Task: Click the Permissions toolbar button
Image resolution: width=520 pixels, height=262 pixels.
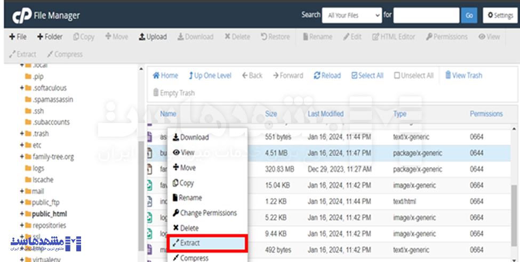Action: 447,37
